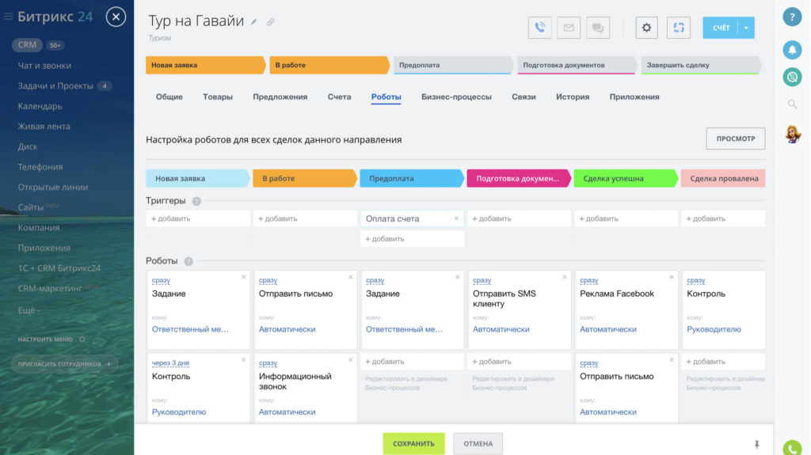Viewport: 811px width, 455px height.
Task: Open deal settings gear icon
Action: (647, 28)
